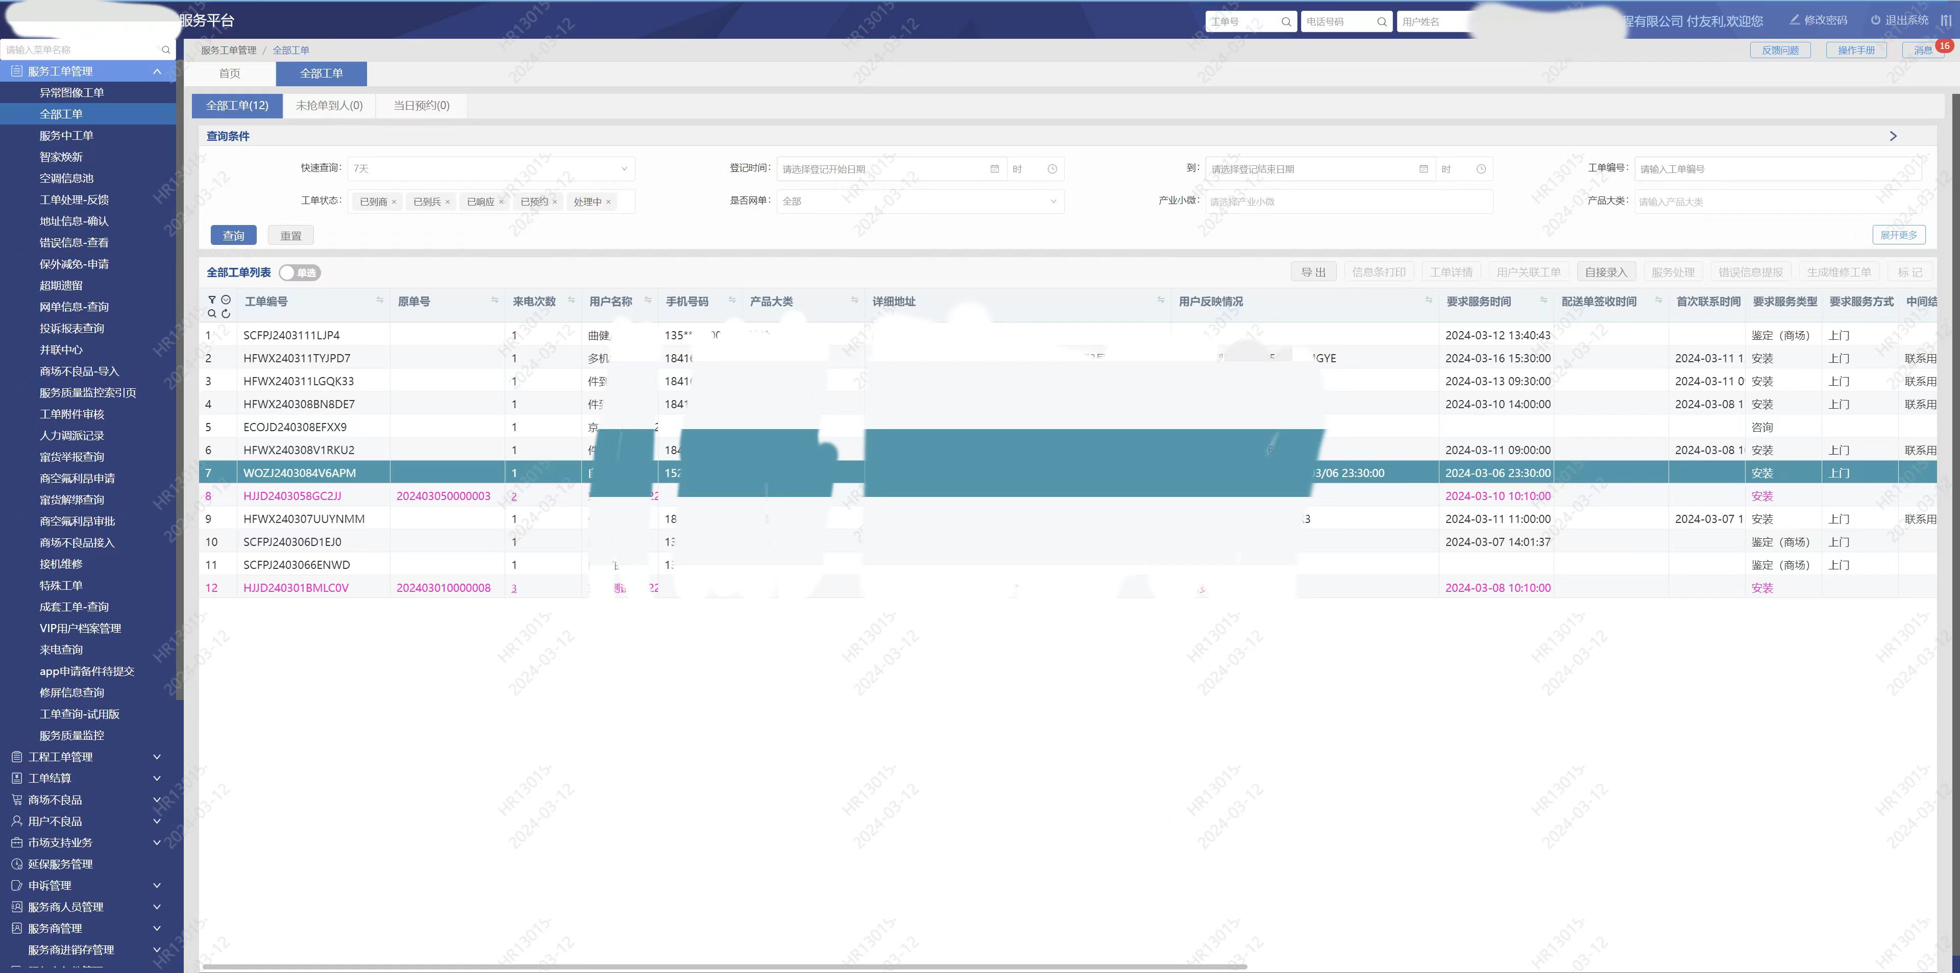Remove the 已预约 status tag
Image resolution: width=1960 pixels, height=973 pixels.
point(555,203)
